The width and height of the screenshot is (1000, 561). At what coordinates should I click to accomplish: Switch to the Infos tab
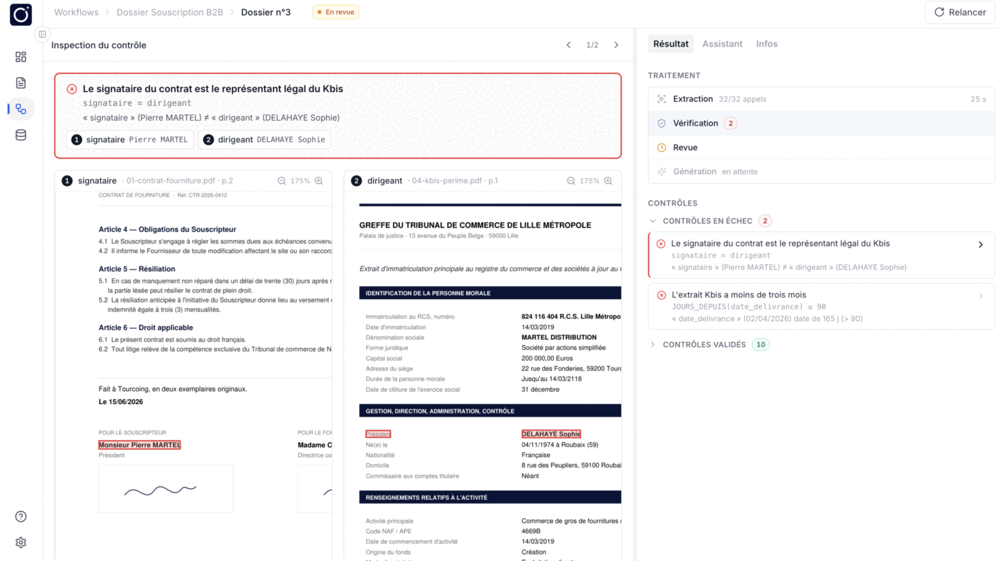[x=766, y=44]
